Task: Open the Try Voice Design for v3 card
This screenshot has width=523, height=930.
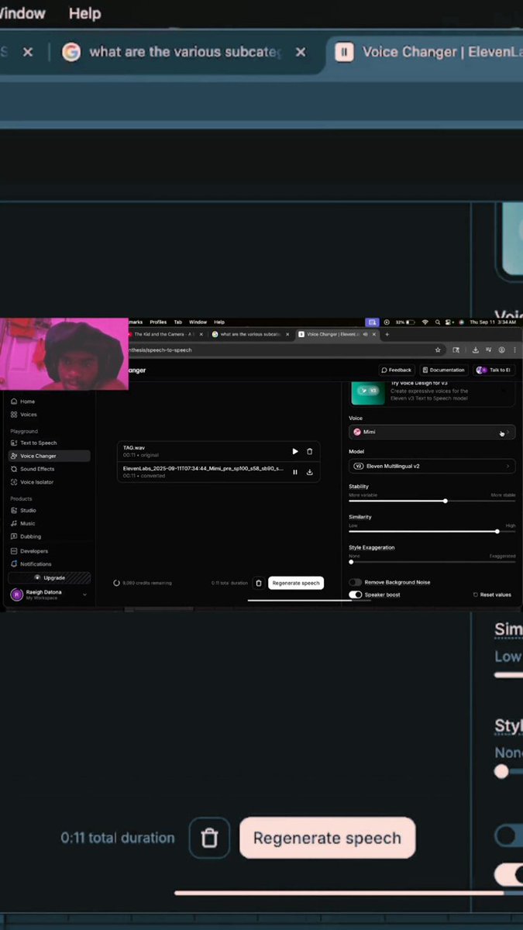Action: (x=432, y=392)
